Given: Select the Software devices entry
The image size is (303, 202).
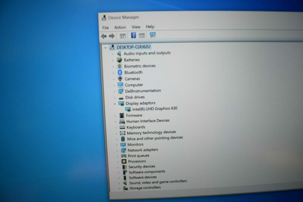Looking at the screenshot, I should coord(143,177).
